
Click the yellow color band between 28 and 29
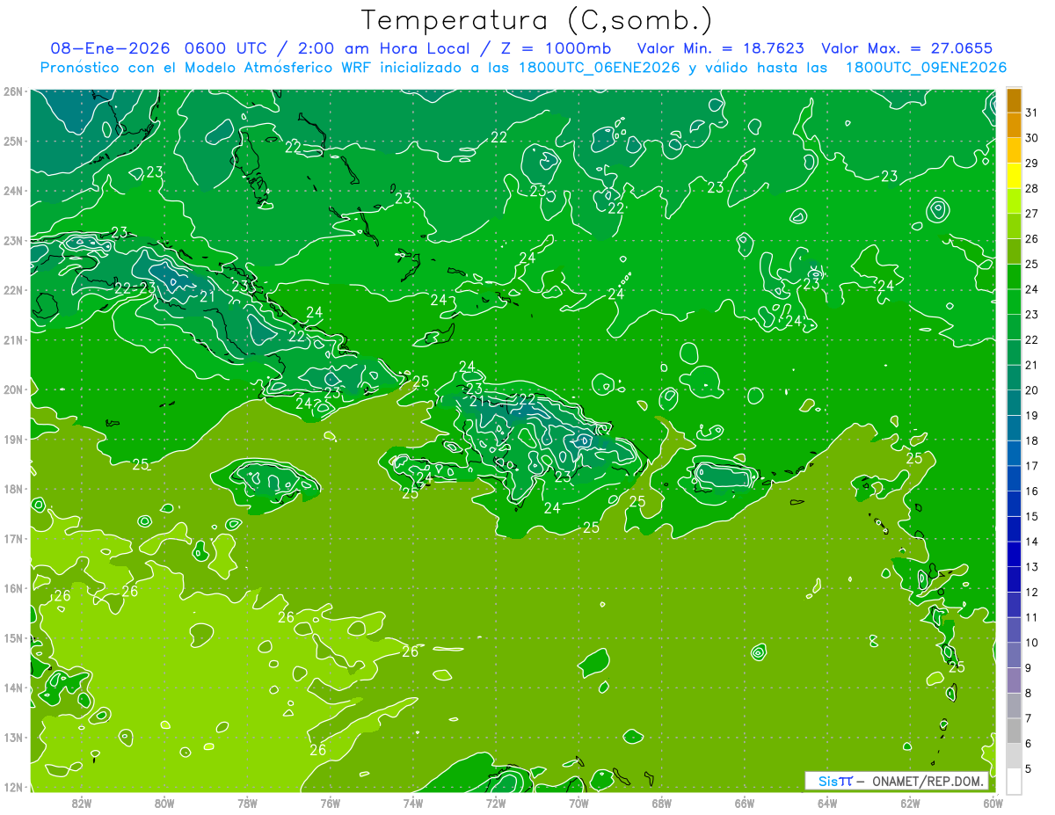pyautogui.click(x=1014, y=176)
